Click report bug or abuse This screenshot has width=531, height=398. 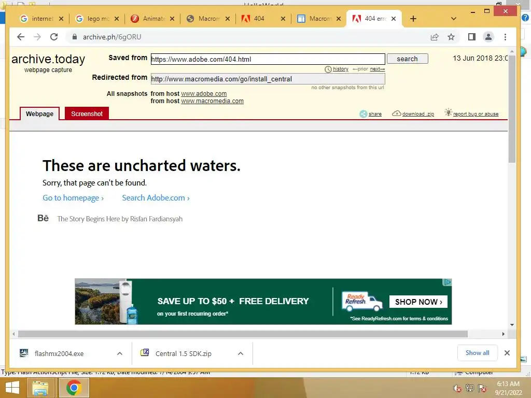pos(476,114)
